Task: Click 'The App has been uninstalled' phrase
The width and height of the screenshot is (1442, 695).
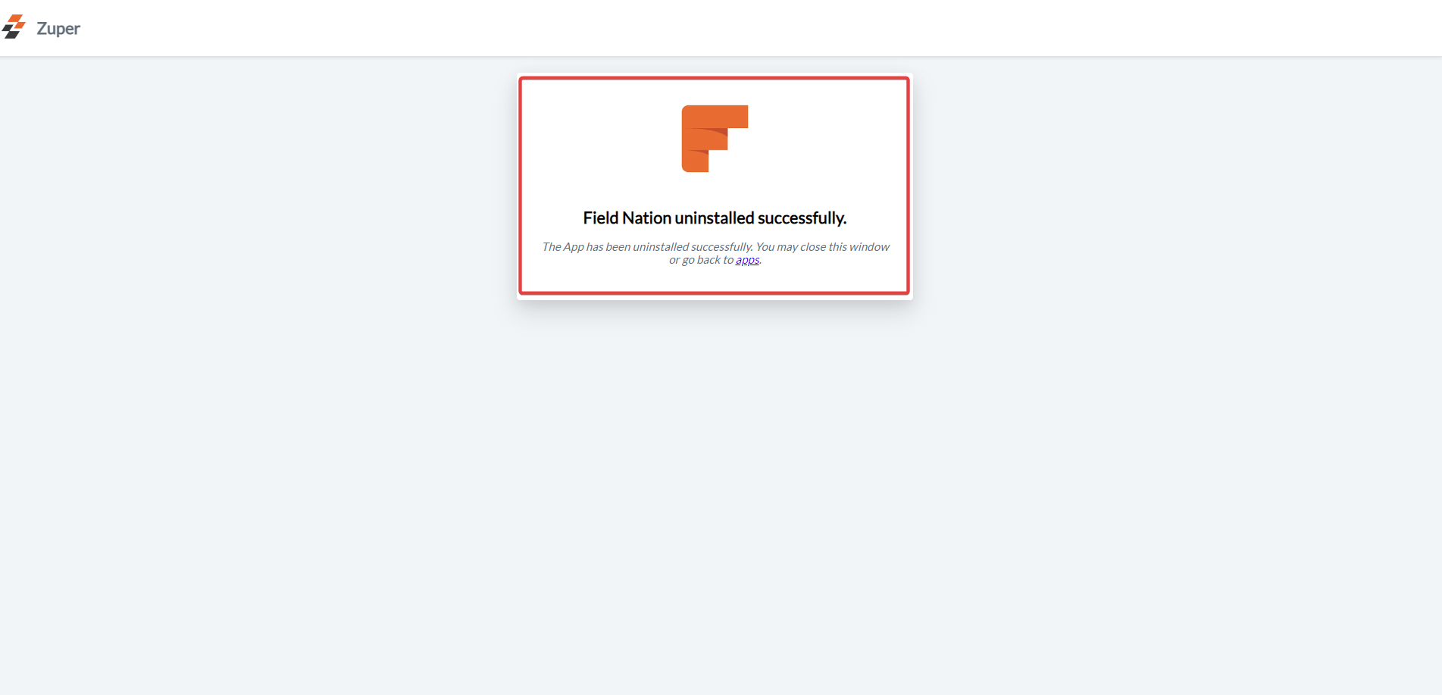Action: click(615, 247)
